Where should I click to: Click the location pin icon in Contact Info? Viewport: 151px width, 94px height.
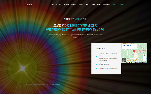point(96,57)
